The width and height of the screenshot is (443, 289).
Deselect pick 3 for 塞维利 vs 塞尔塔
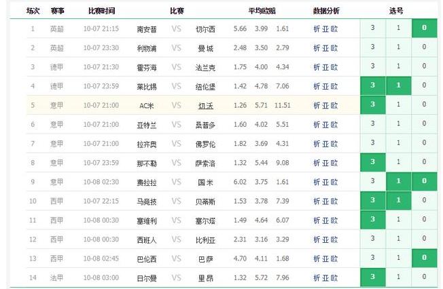(x=372, y=220)
